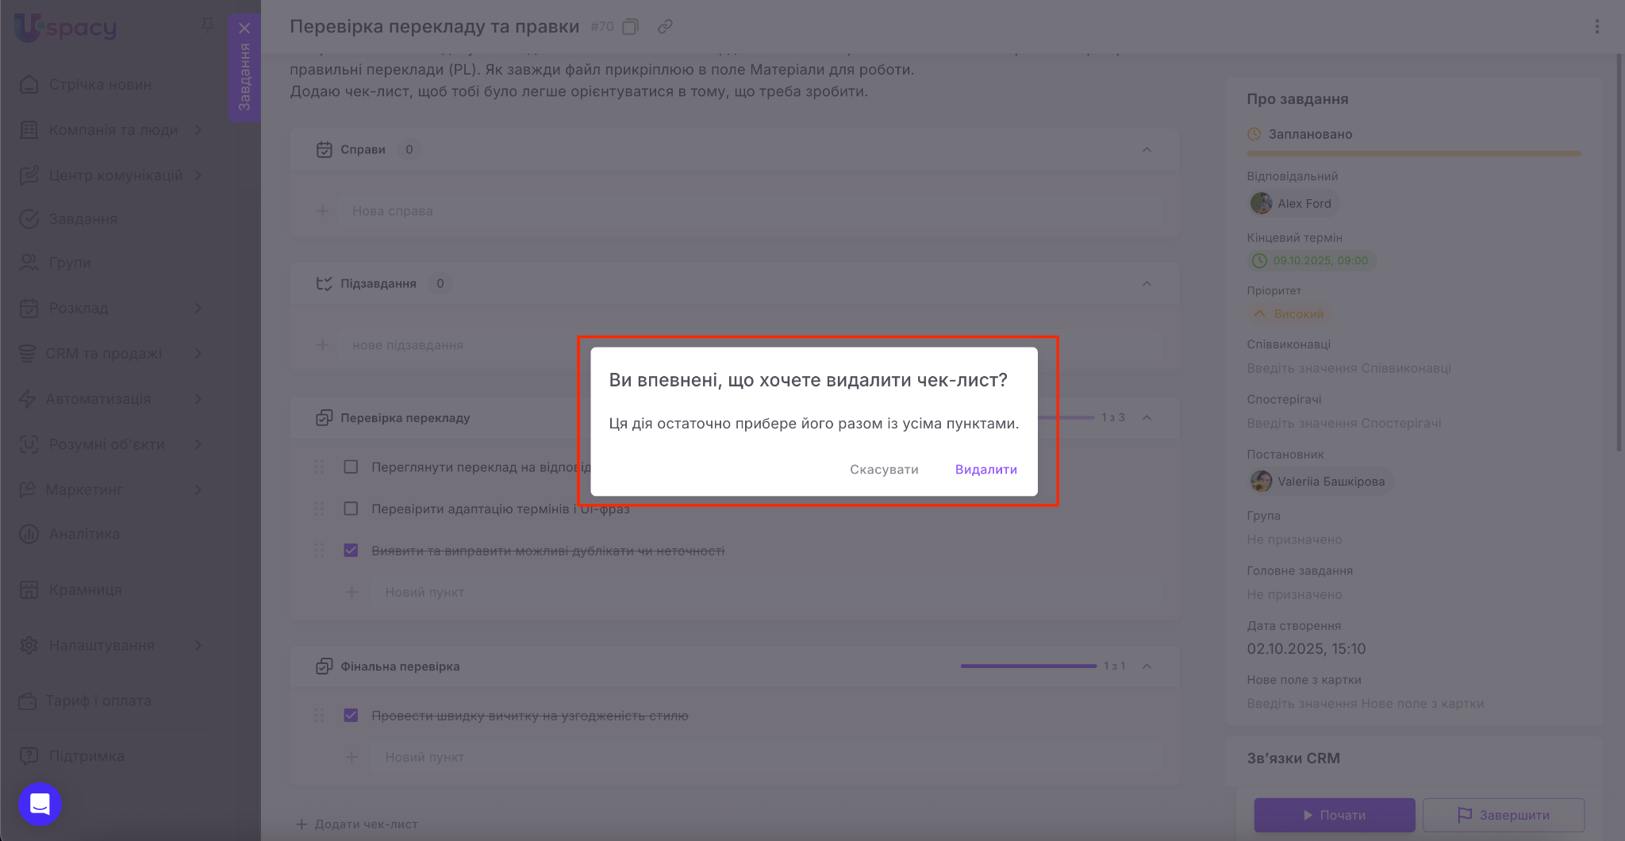The height and width of the screenshot is (841, 1625).
Task: Click the Фінальна перевірка progress bar
Action: (x=1028, y=666)
